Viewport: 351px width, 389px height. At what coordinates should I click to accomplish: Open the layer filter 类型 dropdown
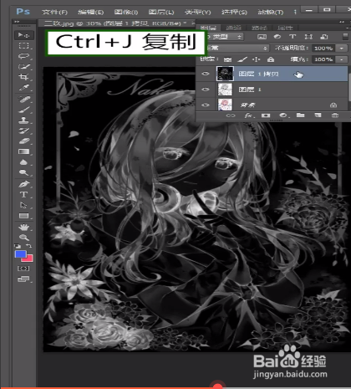click(x=226, y=37)
